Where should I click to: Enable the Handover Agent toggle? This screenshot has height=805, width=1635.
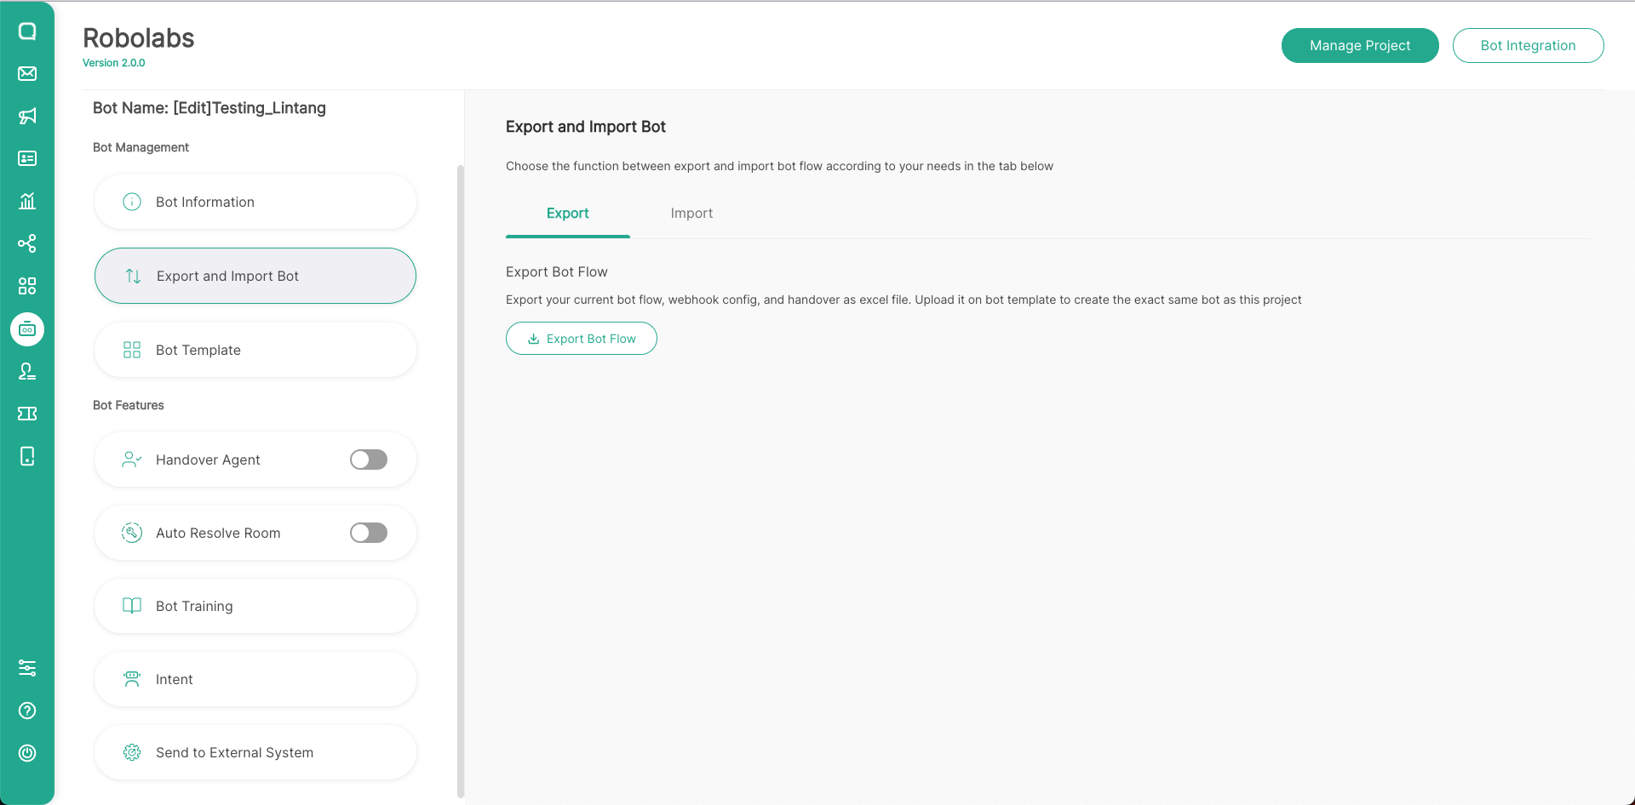(x=369, y=460)
